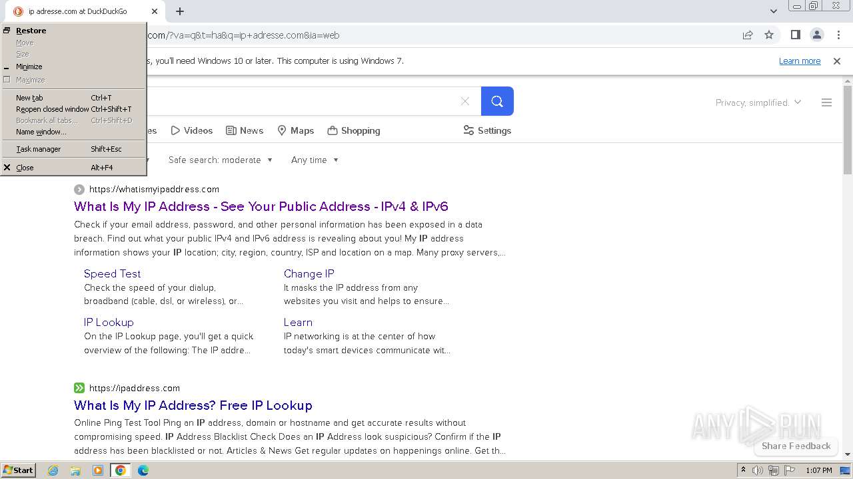
Task: Open the volume speaker tray icon
Action: (x=758, y=470)
